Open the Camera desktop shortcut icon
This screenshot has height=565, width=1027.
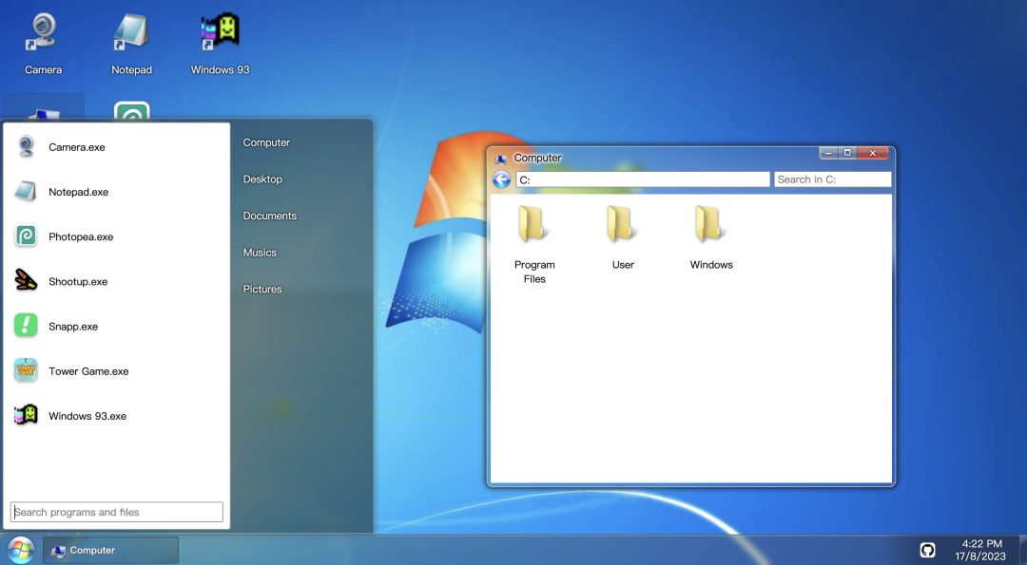point(43,31)
